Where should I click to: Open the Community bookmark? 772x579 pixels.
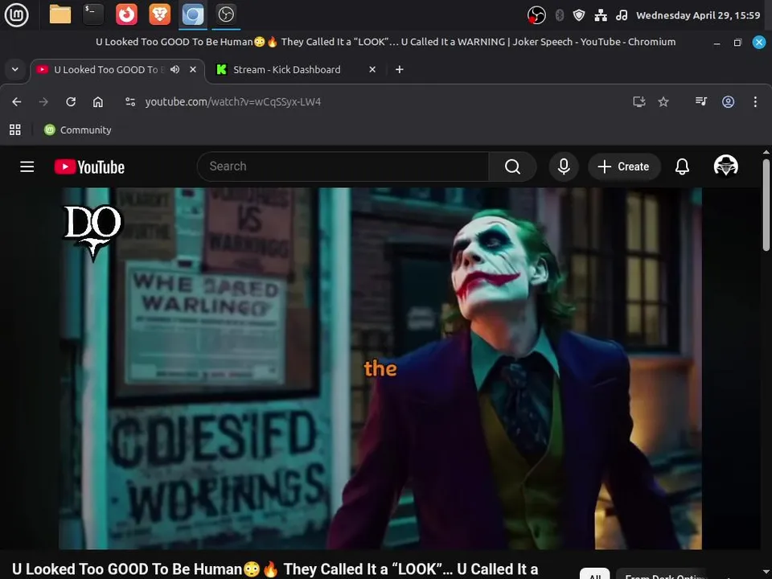pos(78,130)
